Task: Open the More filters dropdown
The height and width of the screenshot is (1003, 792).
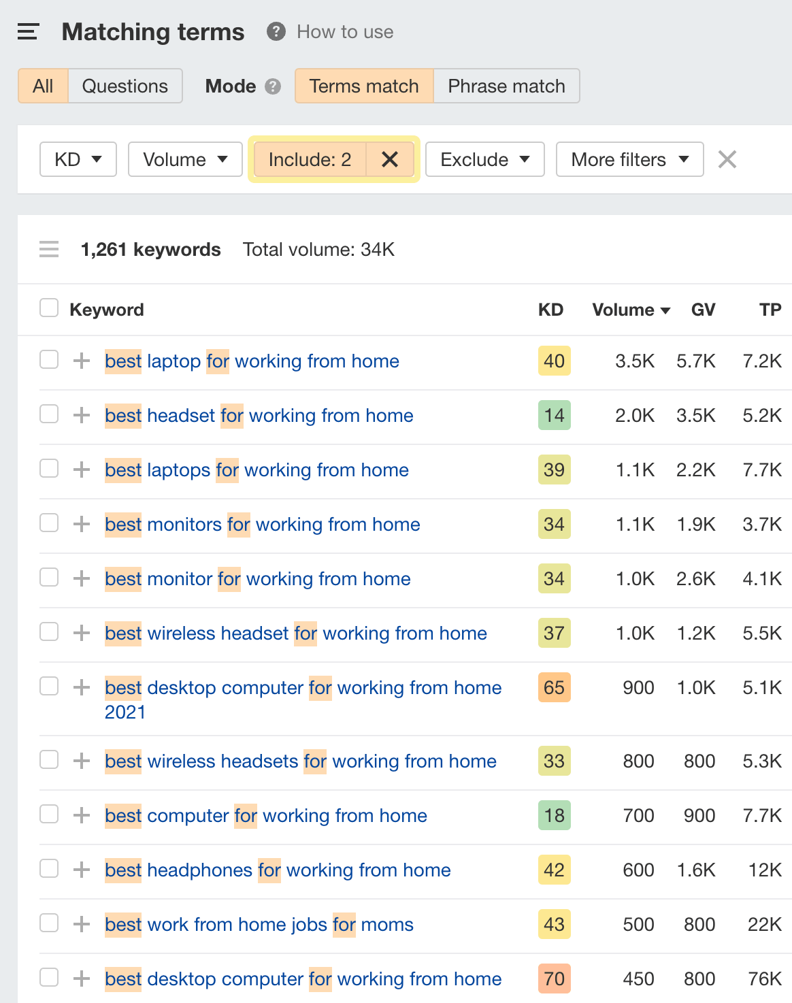Action: pyautogui.click(x=629, y=159)
